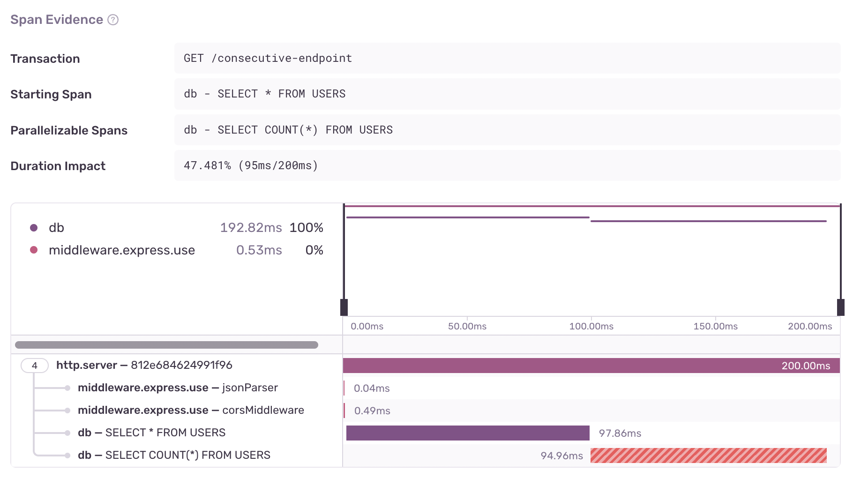Click the purple db legend dot
The width and height of the screenshot is (853, 478).
(34, 228)
